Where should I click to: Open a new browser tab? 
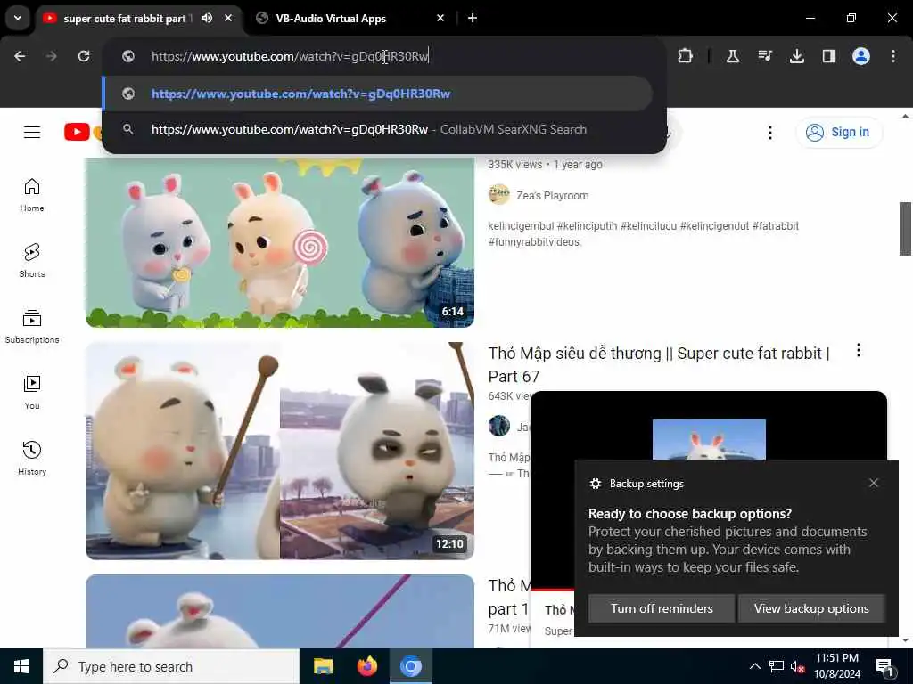[x=473, y=18]
